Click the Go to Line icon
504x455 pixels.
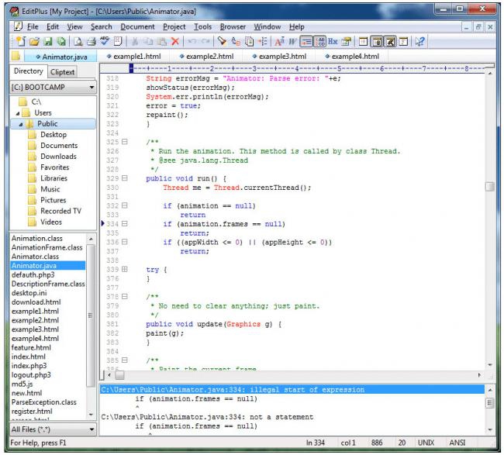coord(263,41)
